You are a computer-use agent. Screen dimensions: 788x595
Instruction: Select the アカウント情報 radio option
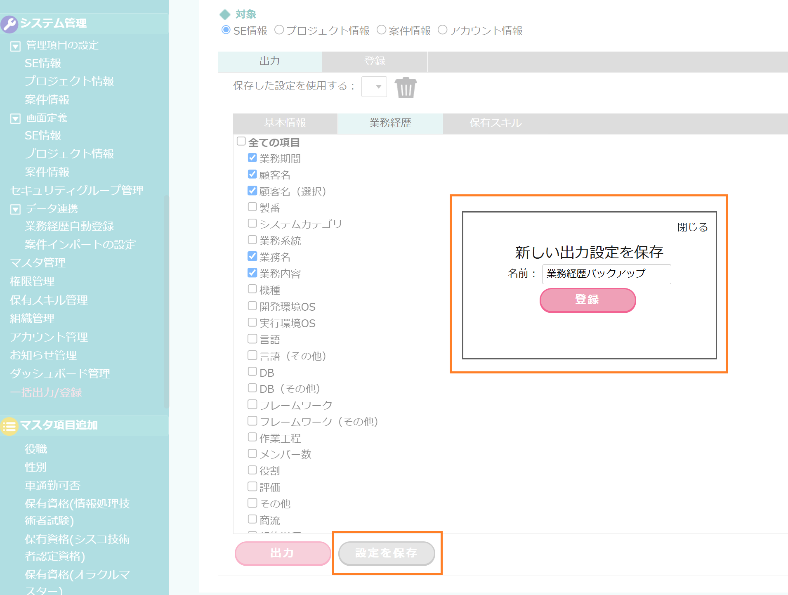click(x=442, y=30)
